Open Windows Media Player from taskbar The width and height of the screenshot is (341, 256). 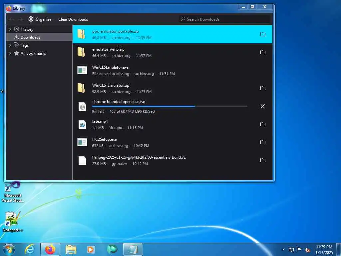(91, 249)
